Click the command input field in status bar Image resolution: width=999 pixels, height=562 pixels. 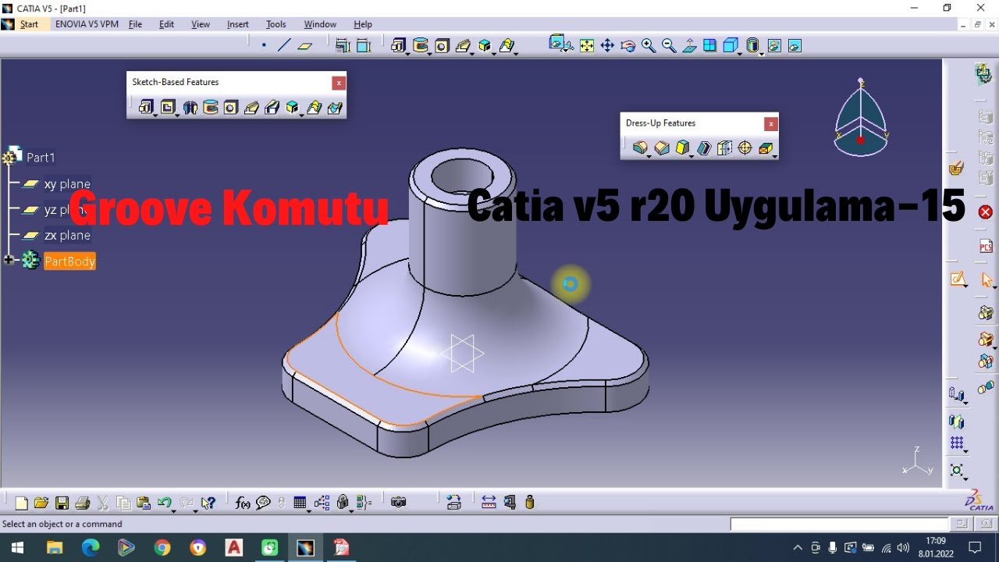(x=839, y=524)
